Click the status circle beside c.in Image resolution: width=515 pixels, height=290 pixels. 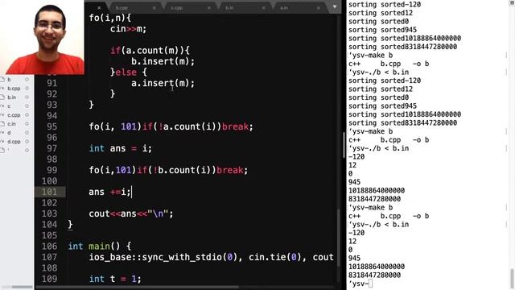pyautogui.click(x=27, y=124)
